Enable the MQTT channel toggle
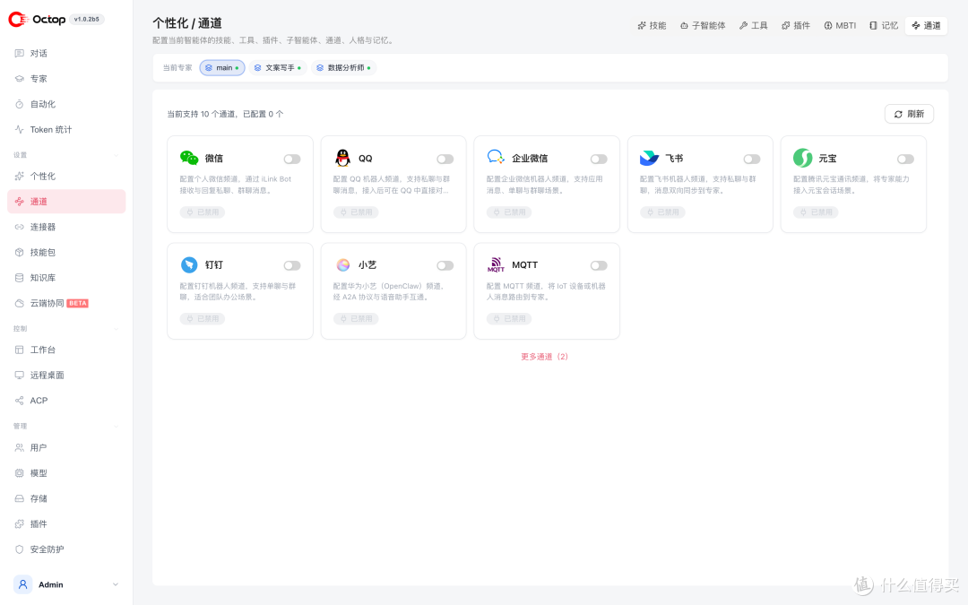Screen dimensions: 968x605 (x=598, y=265)
